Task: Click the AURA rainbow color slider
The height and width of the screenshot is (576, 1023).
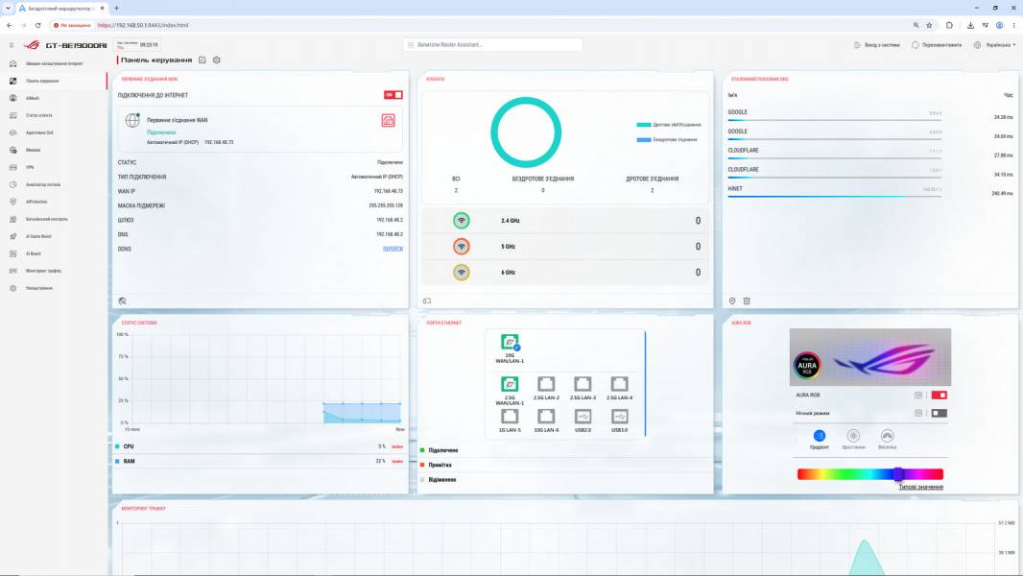Action: click(869, 474)
